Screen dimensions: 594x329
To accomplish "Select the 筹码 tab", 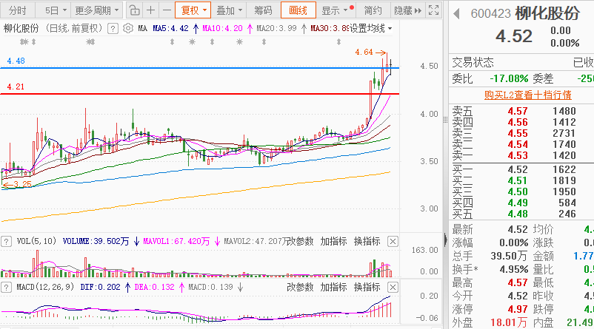I will tap(263, 10).
